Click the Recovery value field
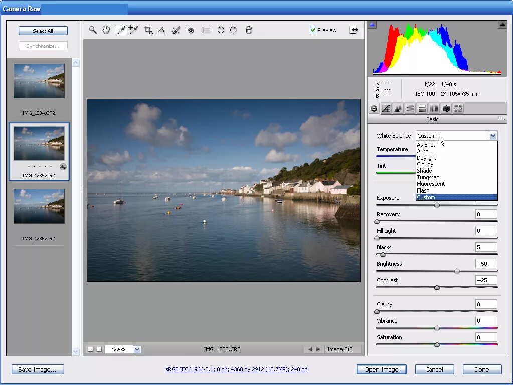The height and width of the screenshot is (385, 513). click(x=486, y=214)
